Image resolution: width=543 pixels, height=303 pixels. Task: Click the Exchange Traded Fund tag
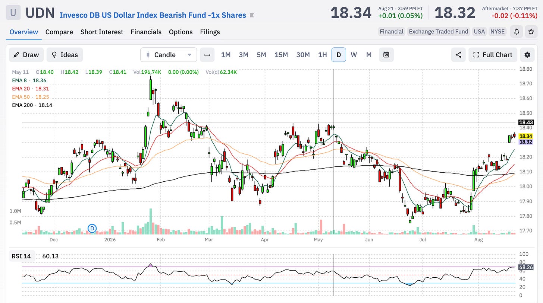[439, 32]
